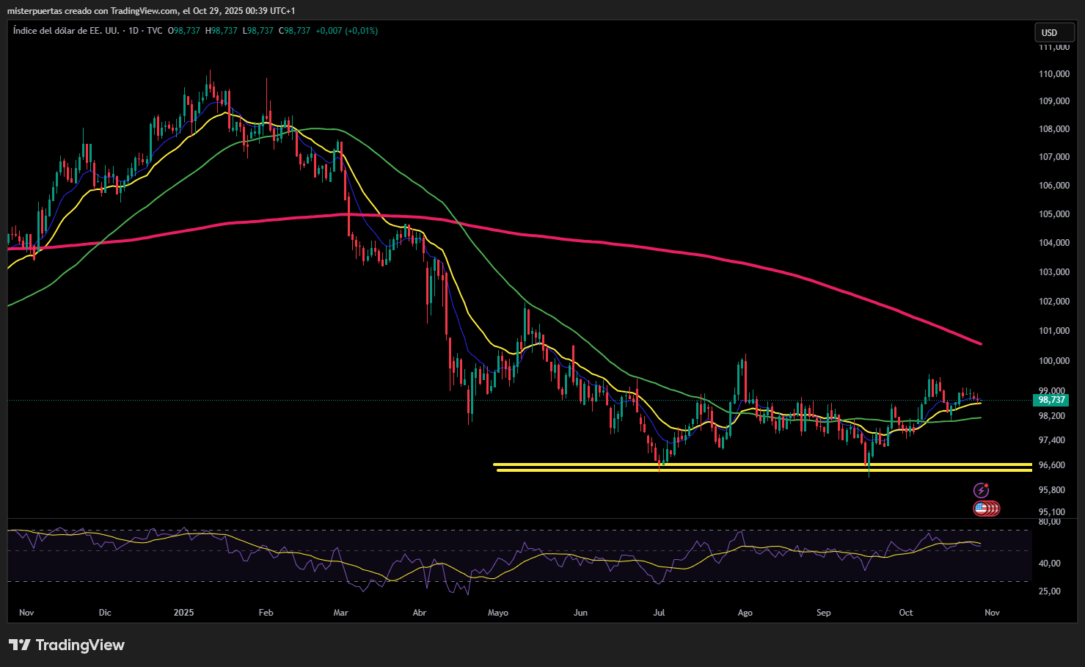Screen dimensions: 1085x667
Task: Click the 103,000 price axis label
Action: coord(1054,272)
